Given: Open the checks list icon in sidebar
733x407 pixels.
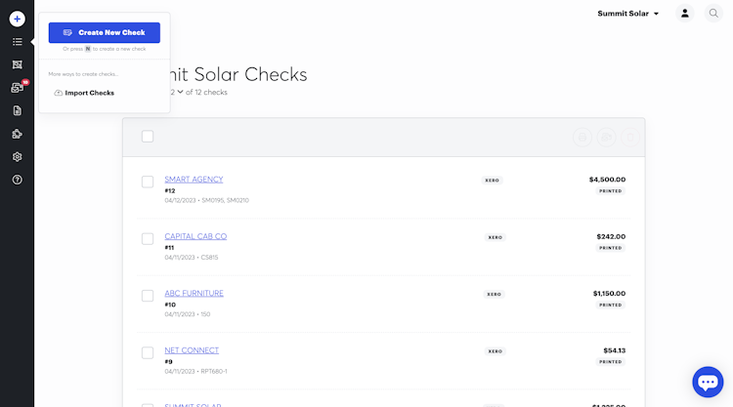Looking at the screenshot, I should tap(17, 42).
